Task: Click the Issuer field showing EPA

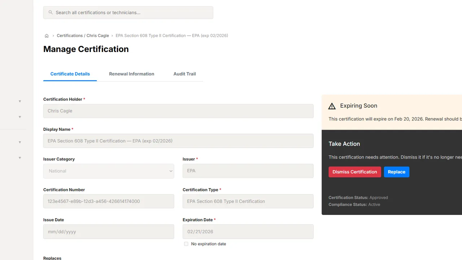Action: click(248, 171)
